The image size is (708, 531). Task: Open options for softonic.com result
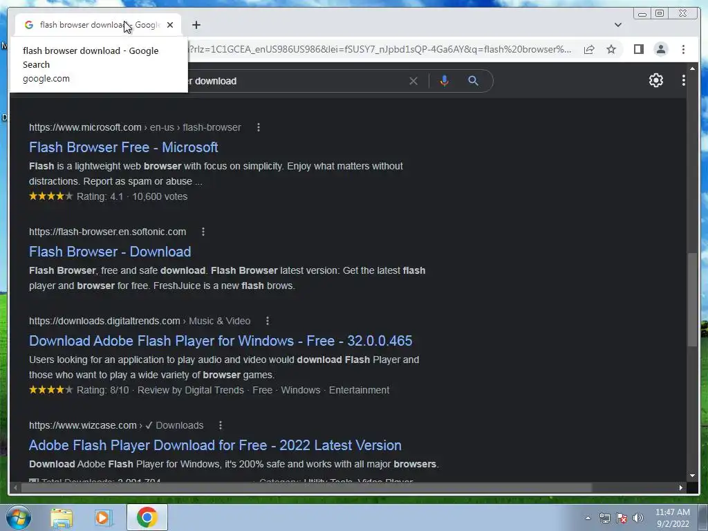pos(203,232)
